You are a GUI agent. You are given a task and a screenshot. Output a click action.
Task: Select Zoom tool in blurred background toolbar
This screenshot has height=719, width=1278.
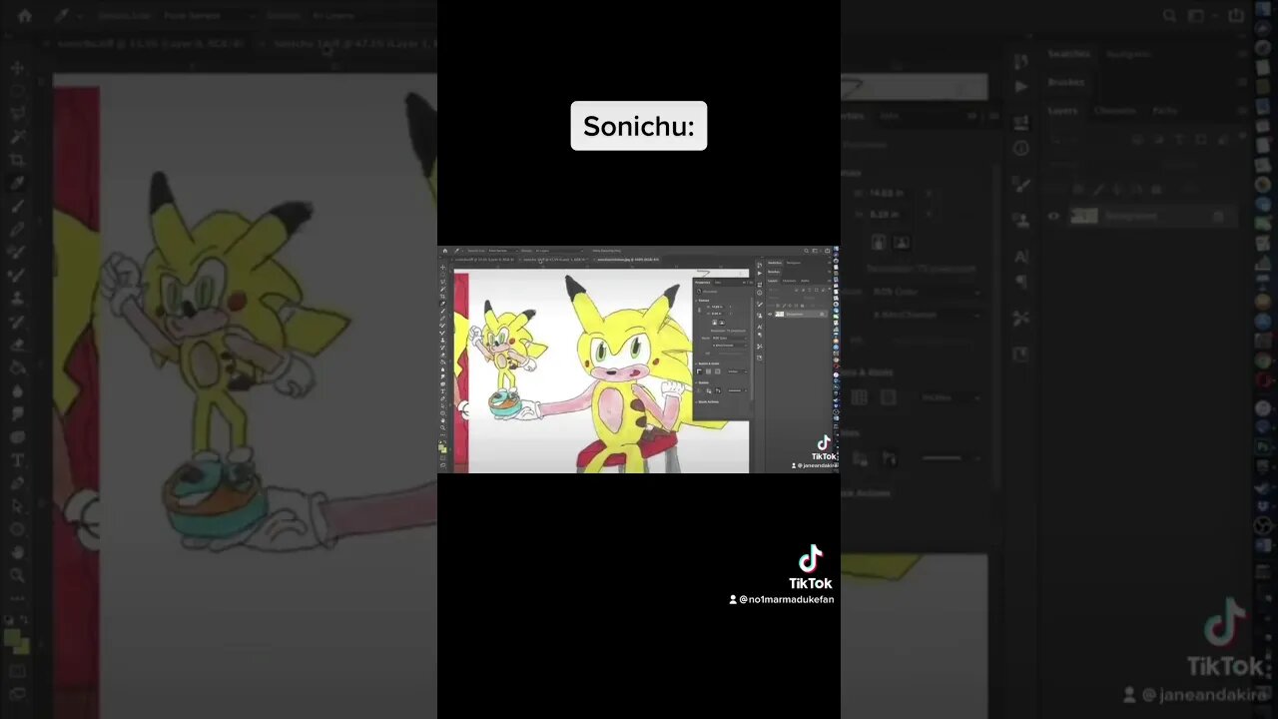[x=17, y=575]
